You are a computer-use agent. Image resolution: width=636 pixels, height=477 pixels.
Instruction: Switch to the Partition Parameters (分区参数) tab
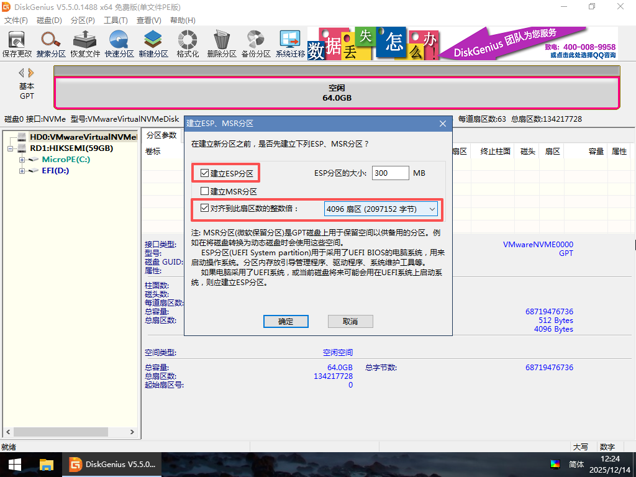[x=161, y=135]
